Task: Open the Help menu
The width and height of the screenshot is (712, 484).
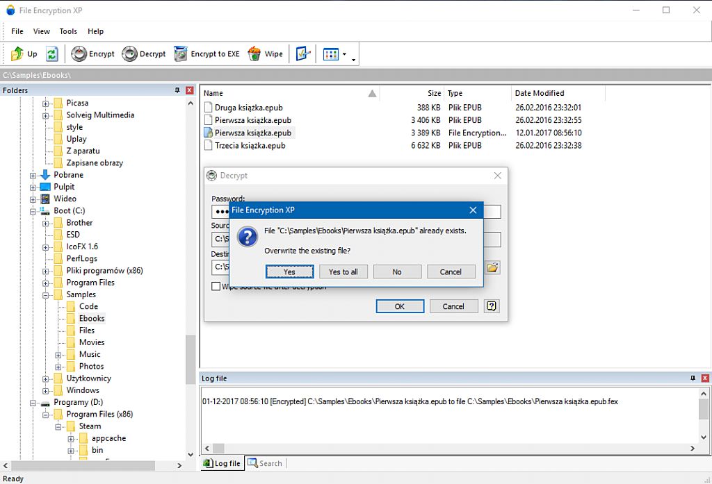Action: pyautogui.click(x=95, y=31)
